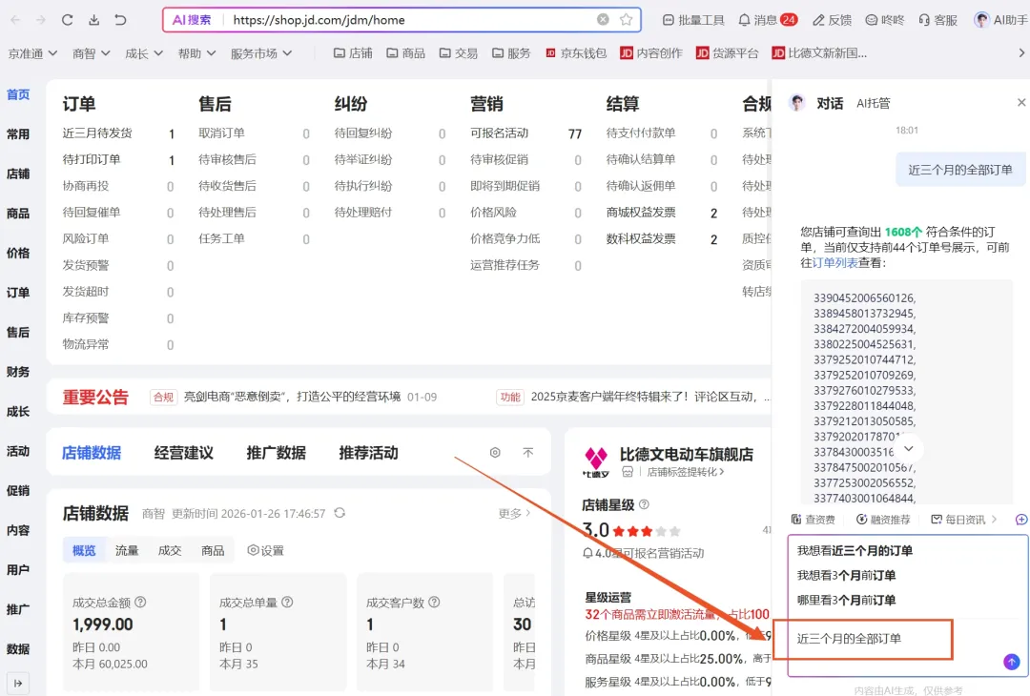Click the browser forward arrow
The width and height of the screenshot is (1030, 696).
[41, 20]
